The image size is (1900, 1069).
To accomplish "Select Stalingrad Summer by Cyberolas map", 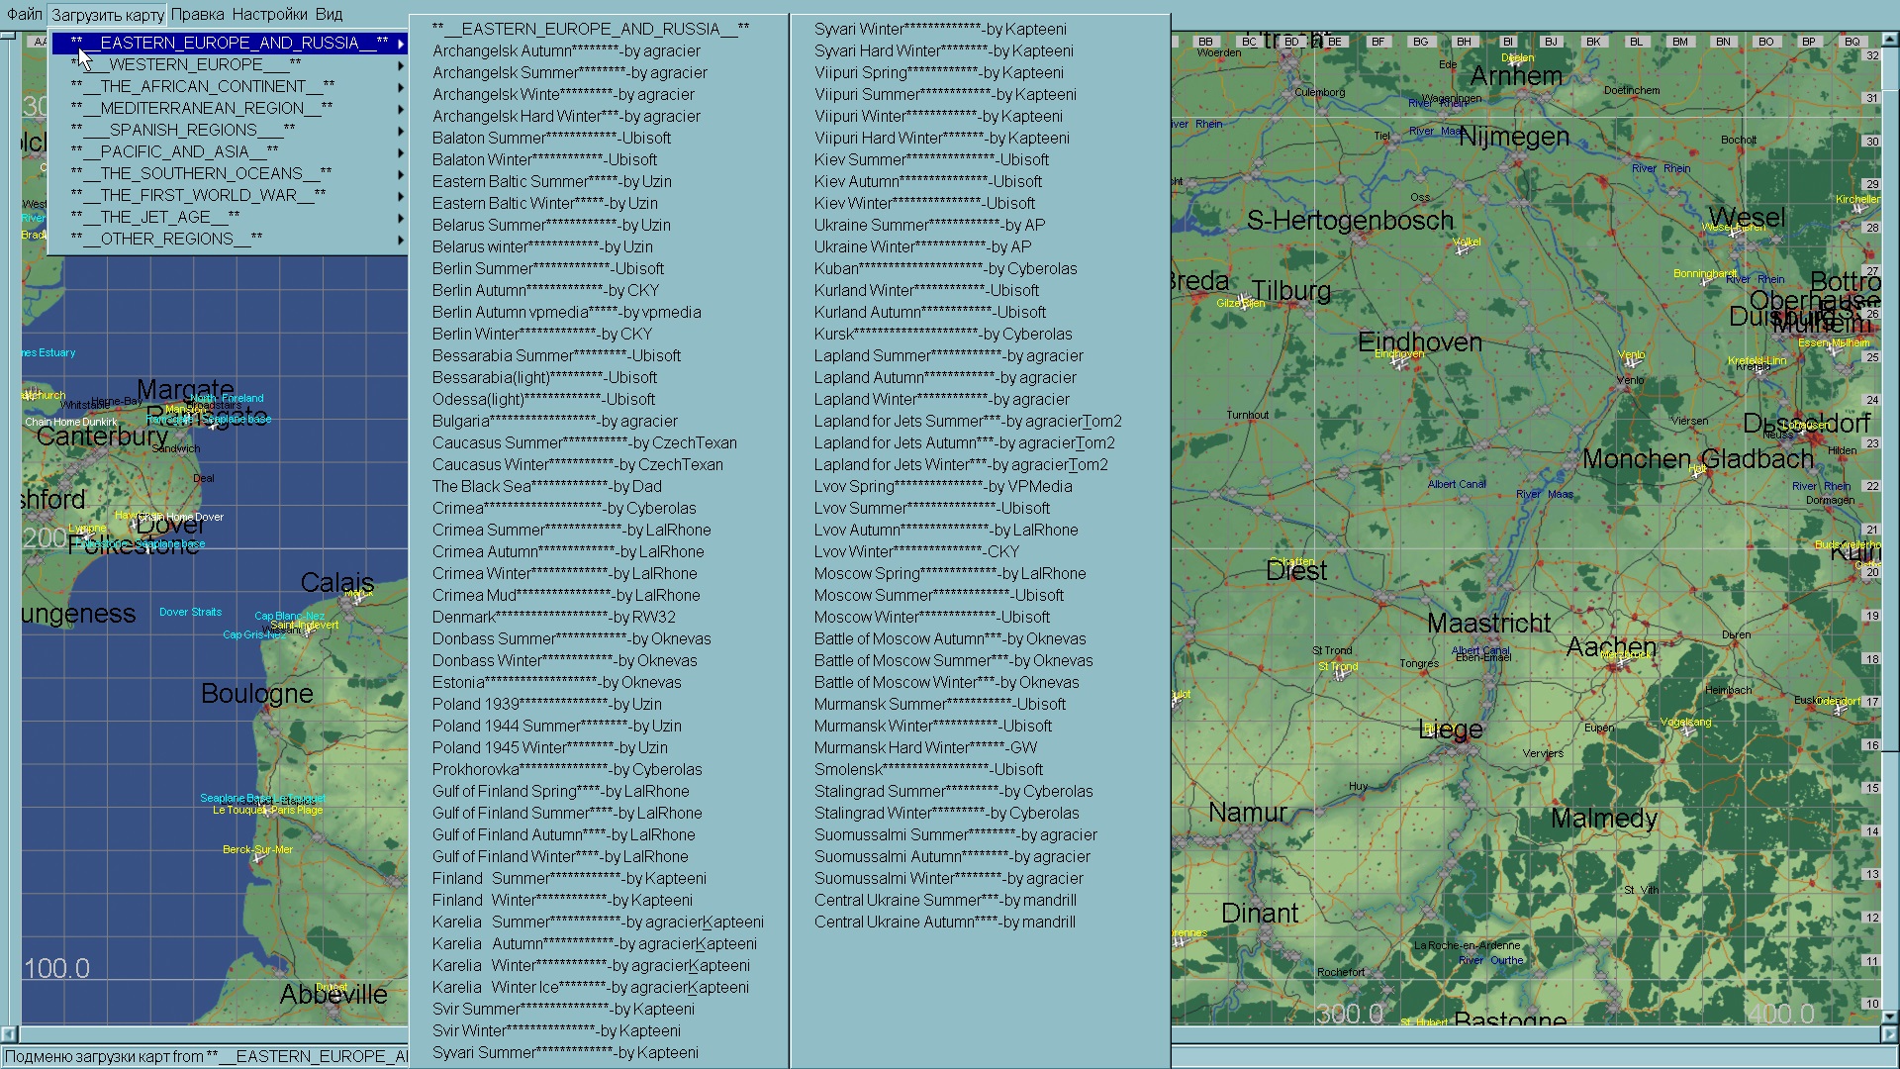I will [x=953, y=791].
